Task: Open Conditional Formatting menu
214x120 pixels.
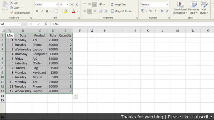Action: point(180,8)
